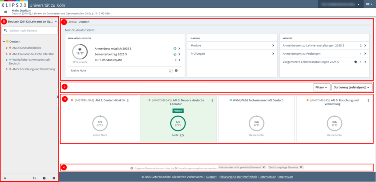Click question-mark status icon for Anmeldung möglich
Screen dimensions: 376x182
(175, 49)
